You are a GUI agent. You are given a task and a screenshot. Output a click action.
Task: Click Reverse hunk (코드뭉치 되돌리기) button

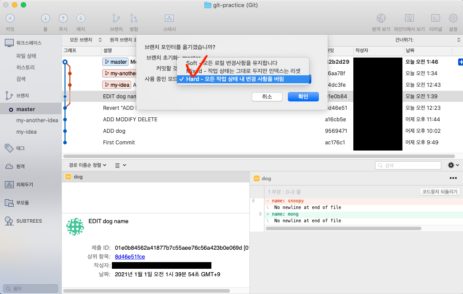coord(440,192)
